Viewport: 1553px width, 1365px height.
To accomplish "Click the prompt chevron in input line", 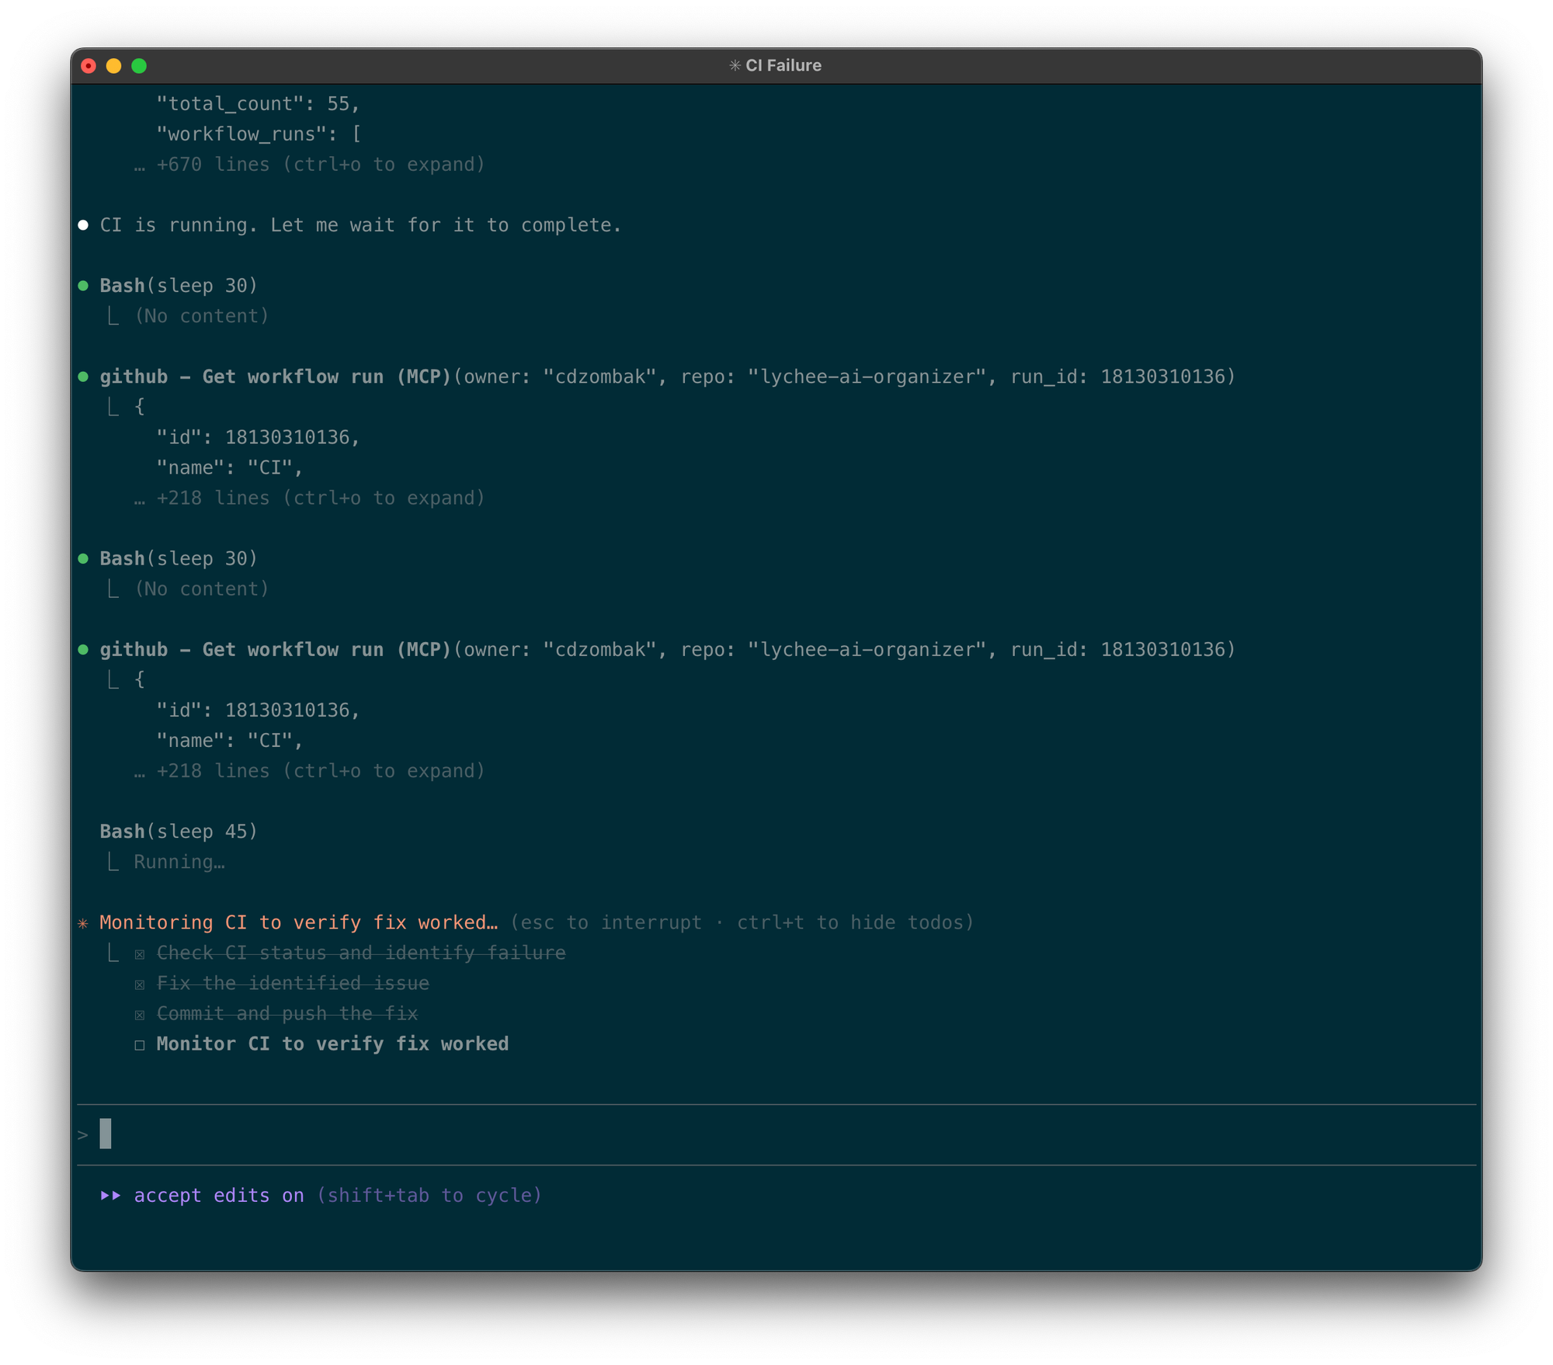I will (x=83, y=1135).
